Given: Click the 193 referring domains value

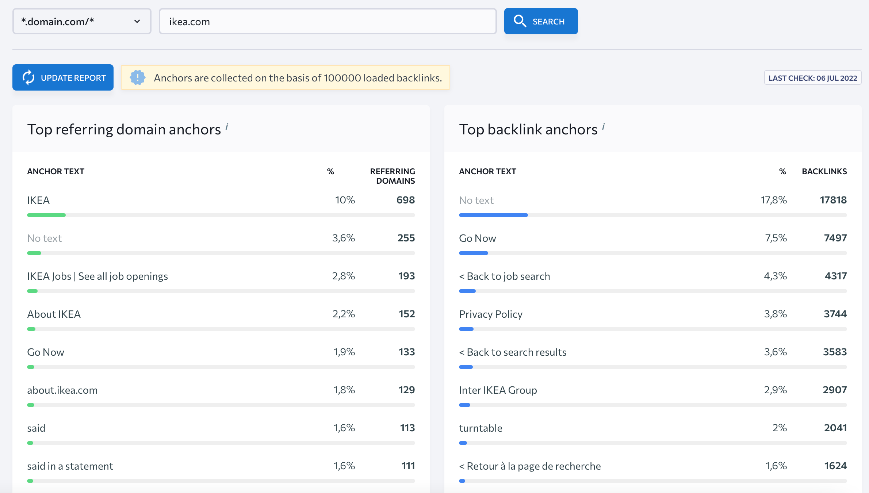Looking at the screenshot, I should click(406, 276).
